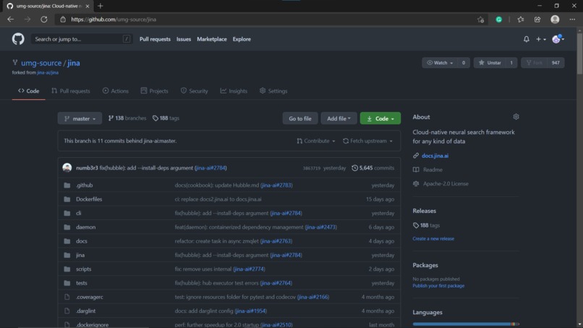This screenshot has width=583, height=328.
Task: Switch to repo Pull requests tab
Action: click(71, 91)
